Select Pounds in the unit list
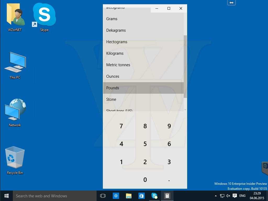 tap(113, 88)
